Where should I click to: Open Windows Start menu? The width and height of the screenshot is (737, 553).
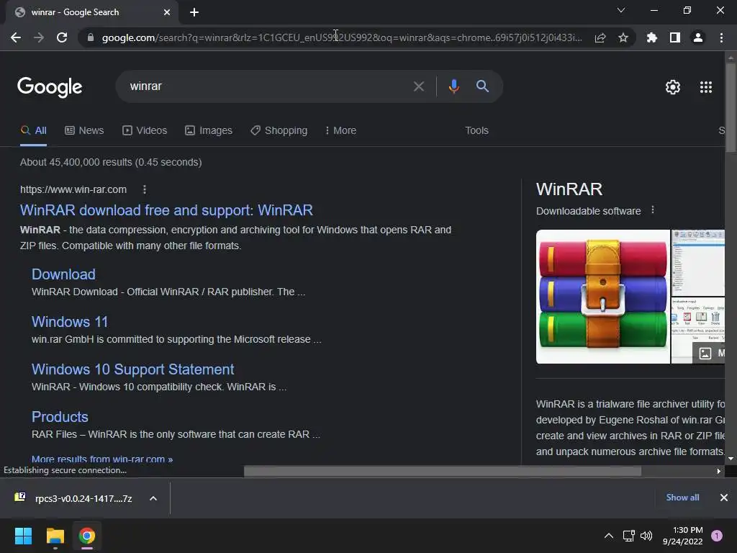coord(23,536)
